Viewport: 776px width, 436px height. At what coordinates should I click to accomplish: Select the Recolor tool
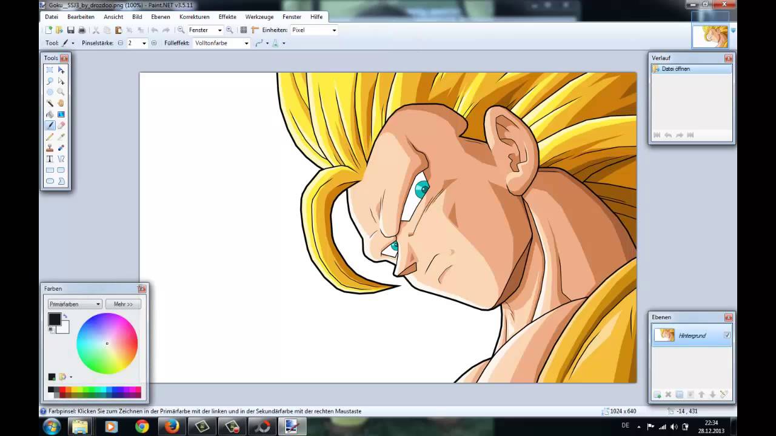[x=61, y=148]
